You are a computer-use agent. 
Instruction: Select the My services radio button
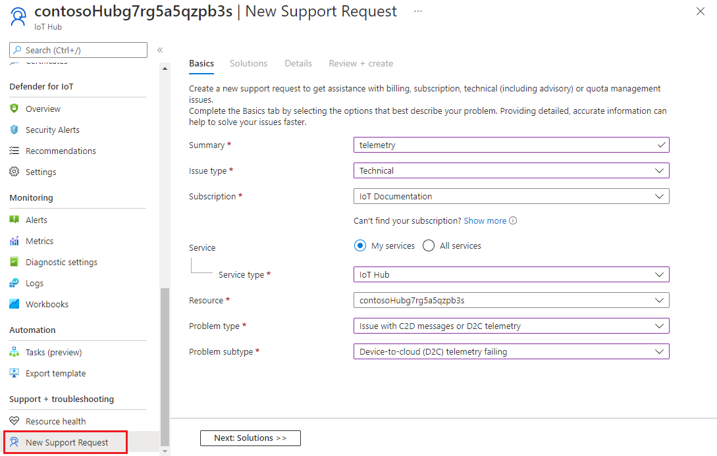360,246
